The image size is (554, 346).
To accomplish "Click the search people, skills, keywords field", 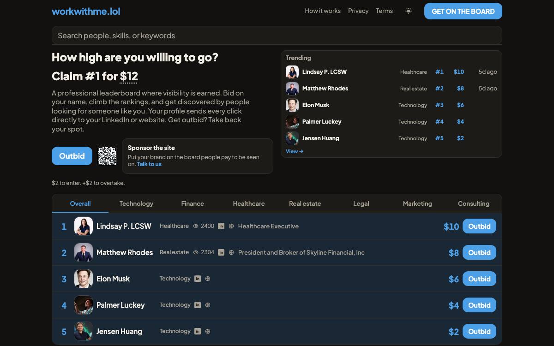I will (277, 35).
